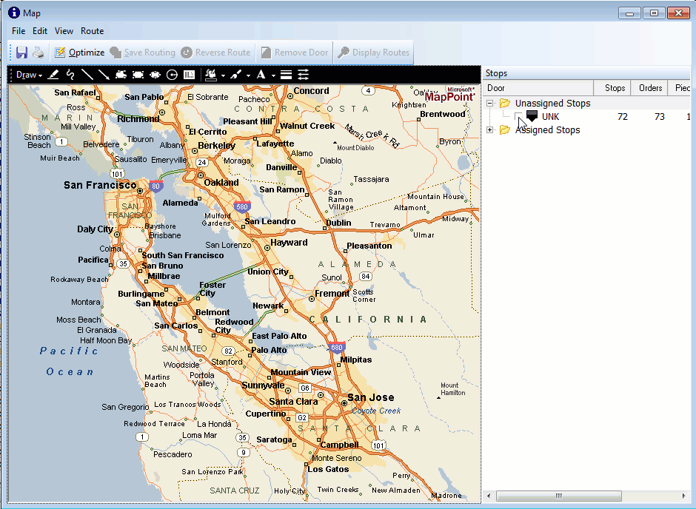Select the highlighter drawing tool

click(53, 75)
